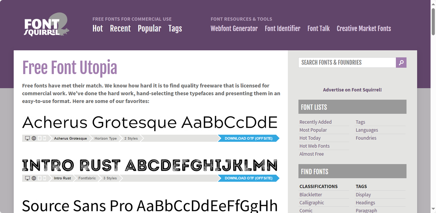Screen dimensions: 436x213
Task: Open the Hot fonts menu item
Action: click(97, 29)
